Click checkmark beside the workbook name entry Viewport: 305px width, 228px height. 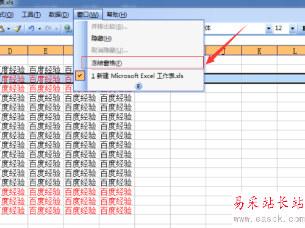coord(80,76)
